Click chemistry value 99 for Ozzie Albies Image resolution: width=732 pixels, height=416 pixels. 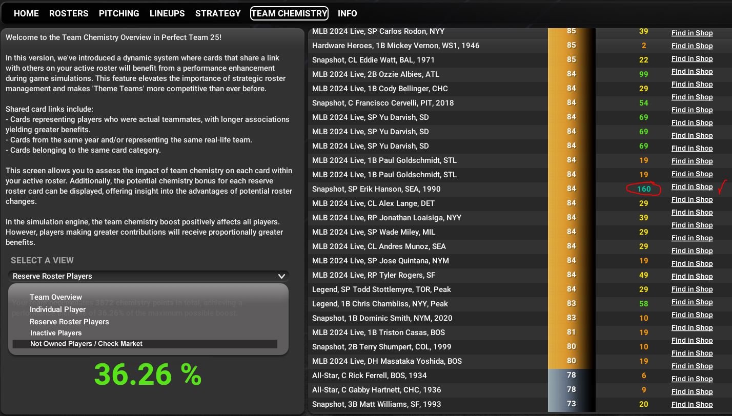644,74
